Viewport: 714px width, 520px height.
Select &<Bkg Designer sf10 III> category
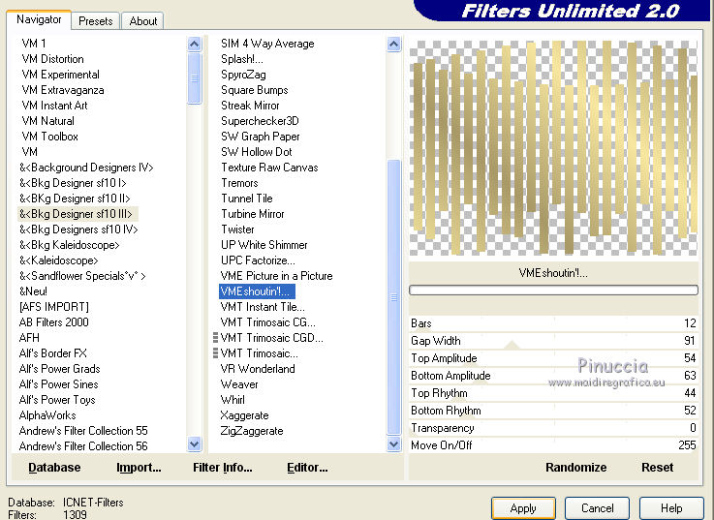pyautogui.click(x=76, y=214)
